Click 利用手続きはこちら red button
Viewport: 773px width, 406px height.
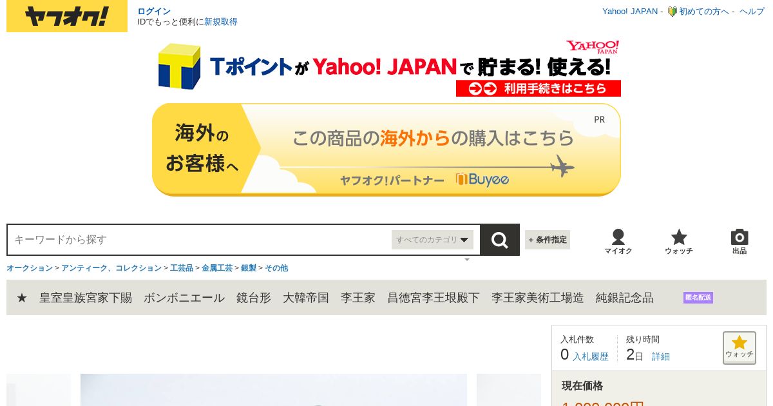pyautogui.click(x=539, y=88)
